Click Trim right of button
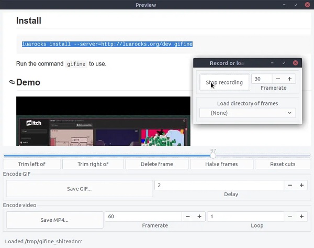 click(x=93, y=164)
